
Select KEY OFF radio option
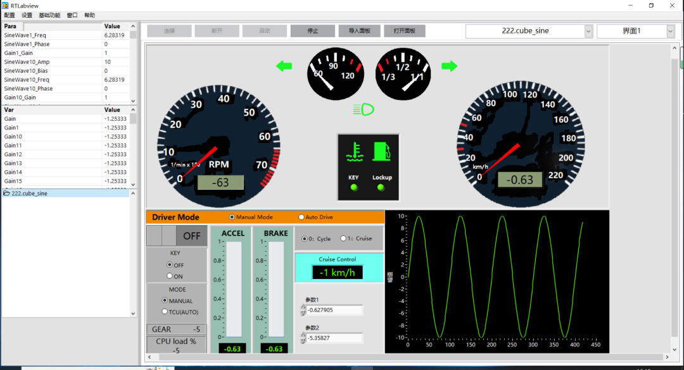coord(169,264)
